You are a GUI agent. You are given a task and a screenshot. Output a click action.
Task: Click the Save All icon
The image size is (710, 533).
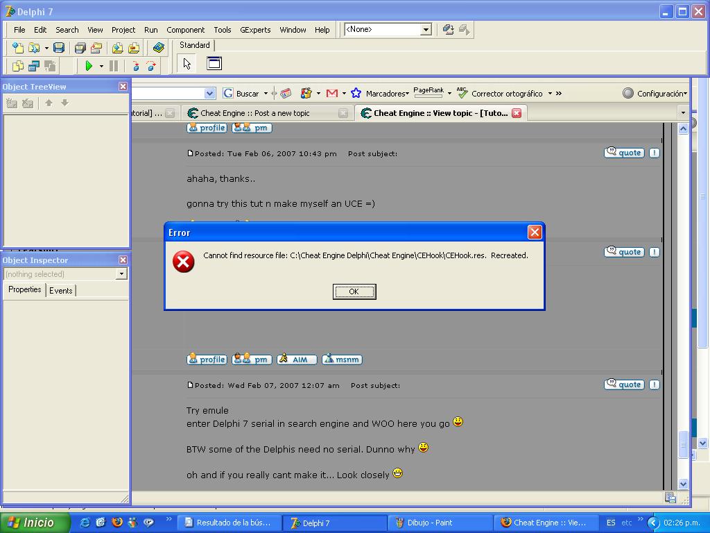click(x=80, y=48)
